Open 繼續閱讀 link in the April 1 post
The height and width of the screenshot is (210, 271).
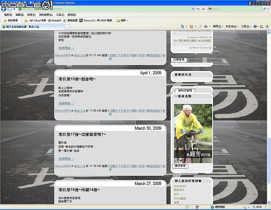(66, 103)
